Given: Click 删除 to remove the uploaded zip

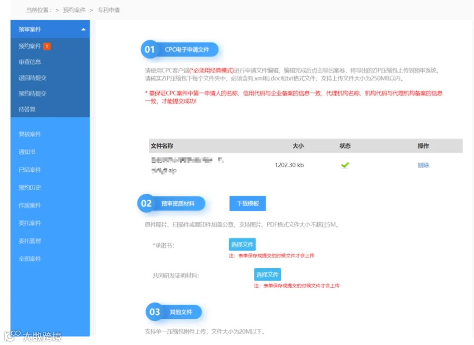Looking at the screenshot, I should click(x=423, y=165).
